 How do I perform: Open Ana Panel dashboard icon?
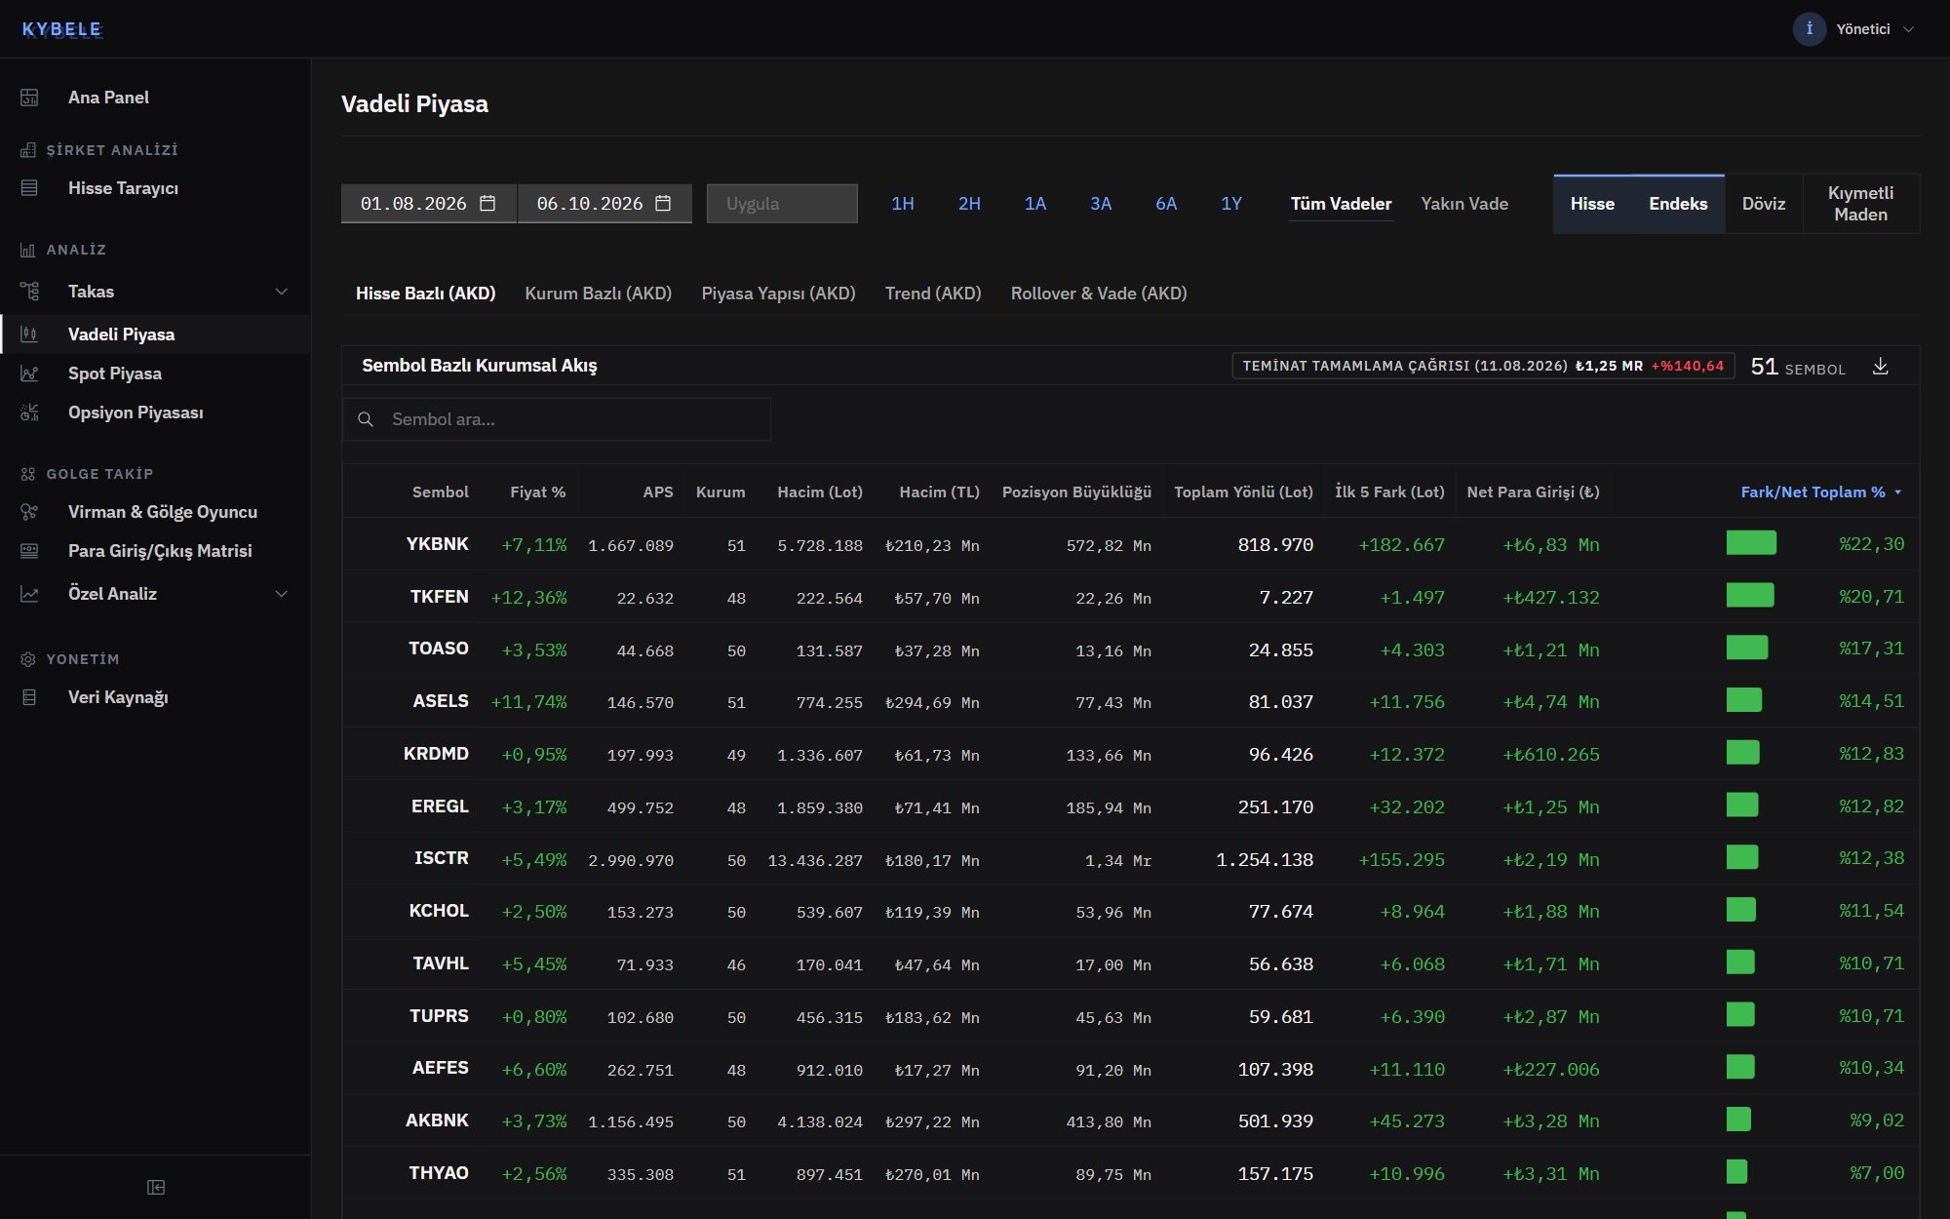(x=29, y=98)
